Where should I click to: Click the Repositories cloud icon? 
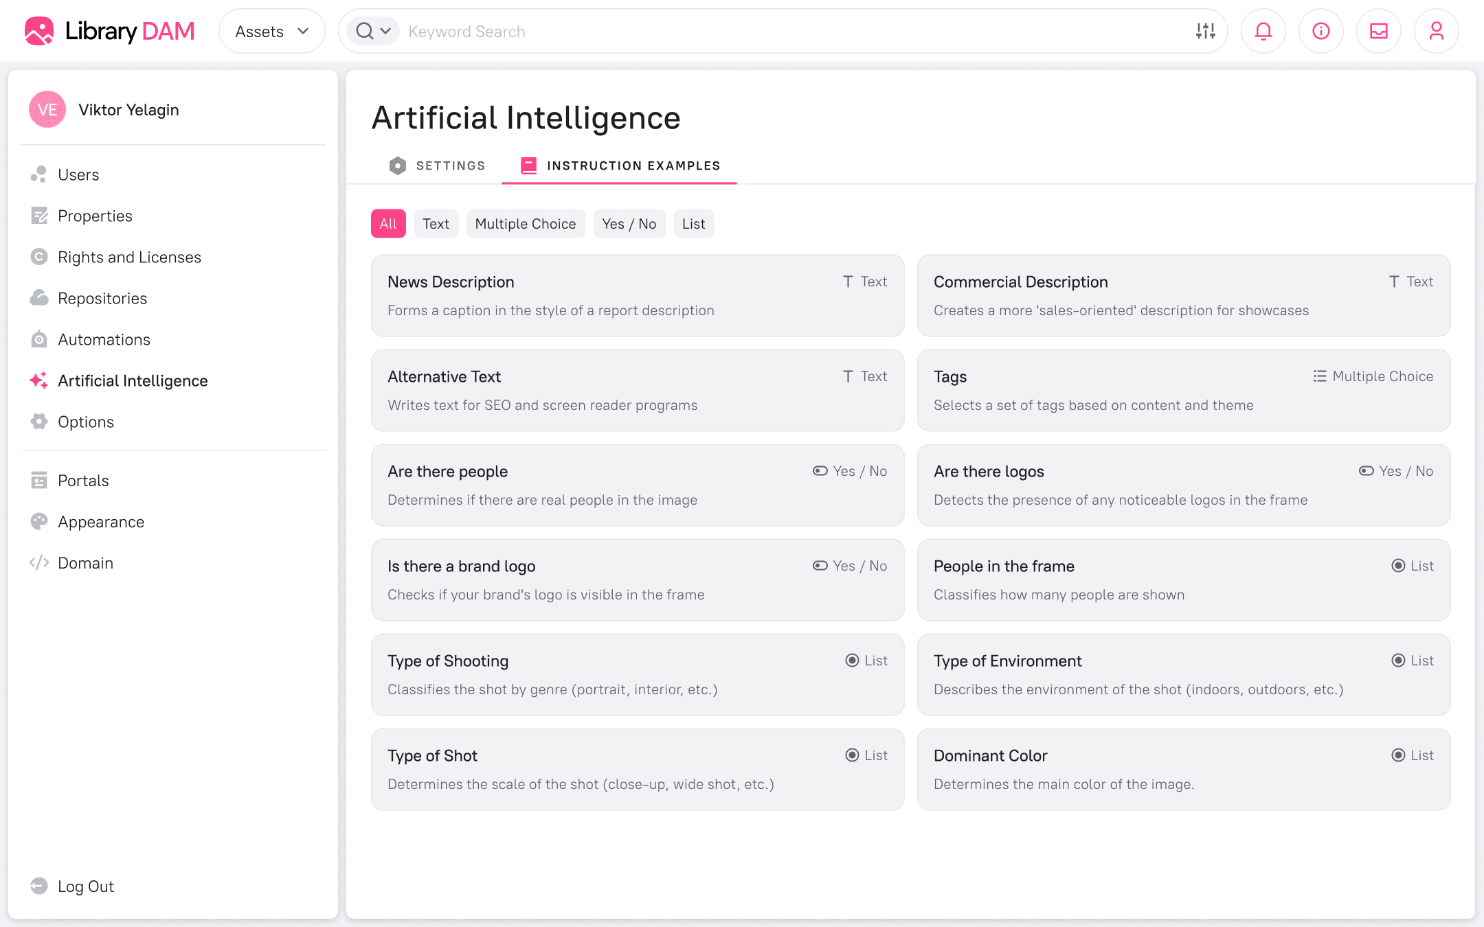39,298
